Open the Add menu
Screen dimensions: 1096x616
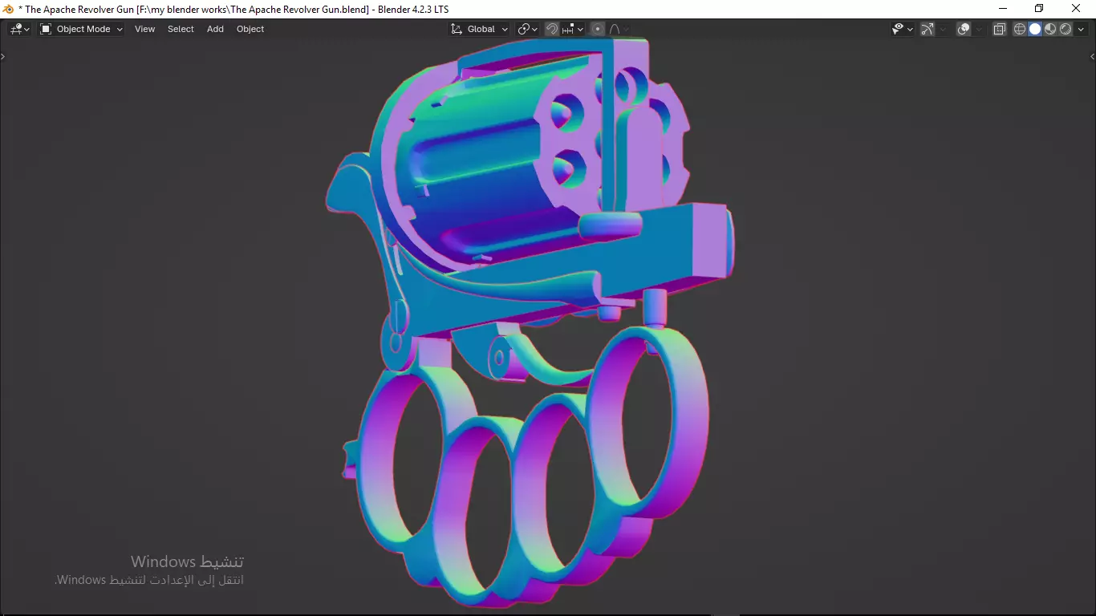coord(215,29)
